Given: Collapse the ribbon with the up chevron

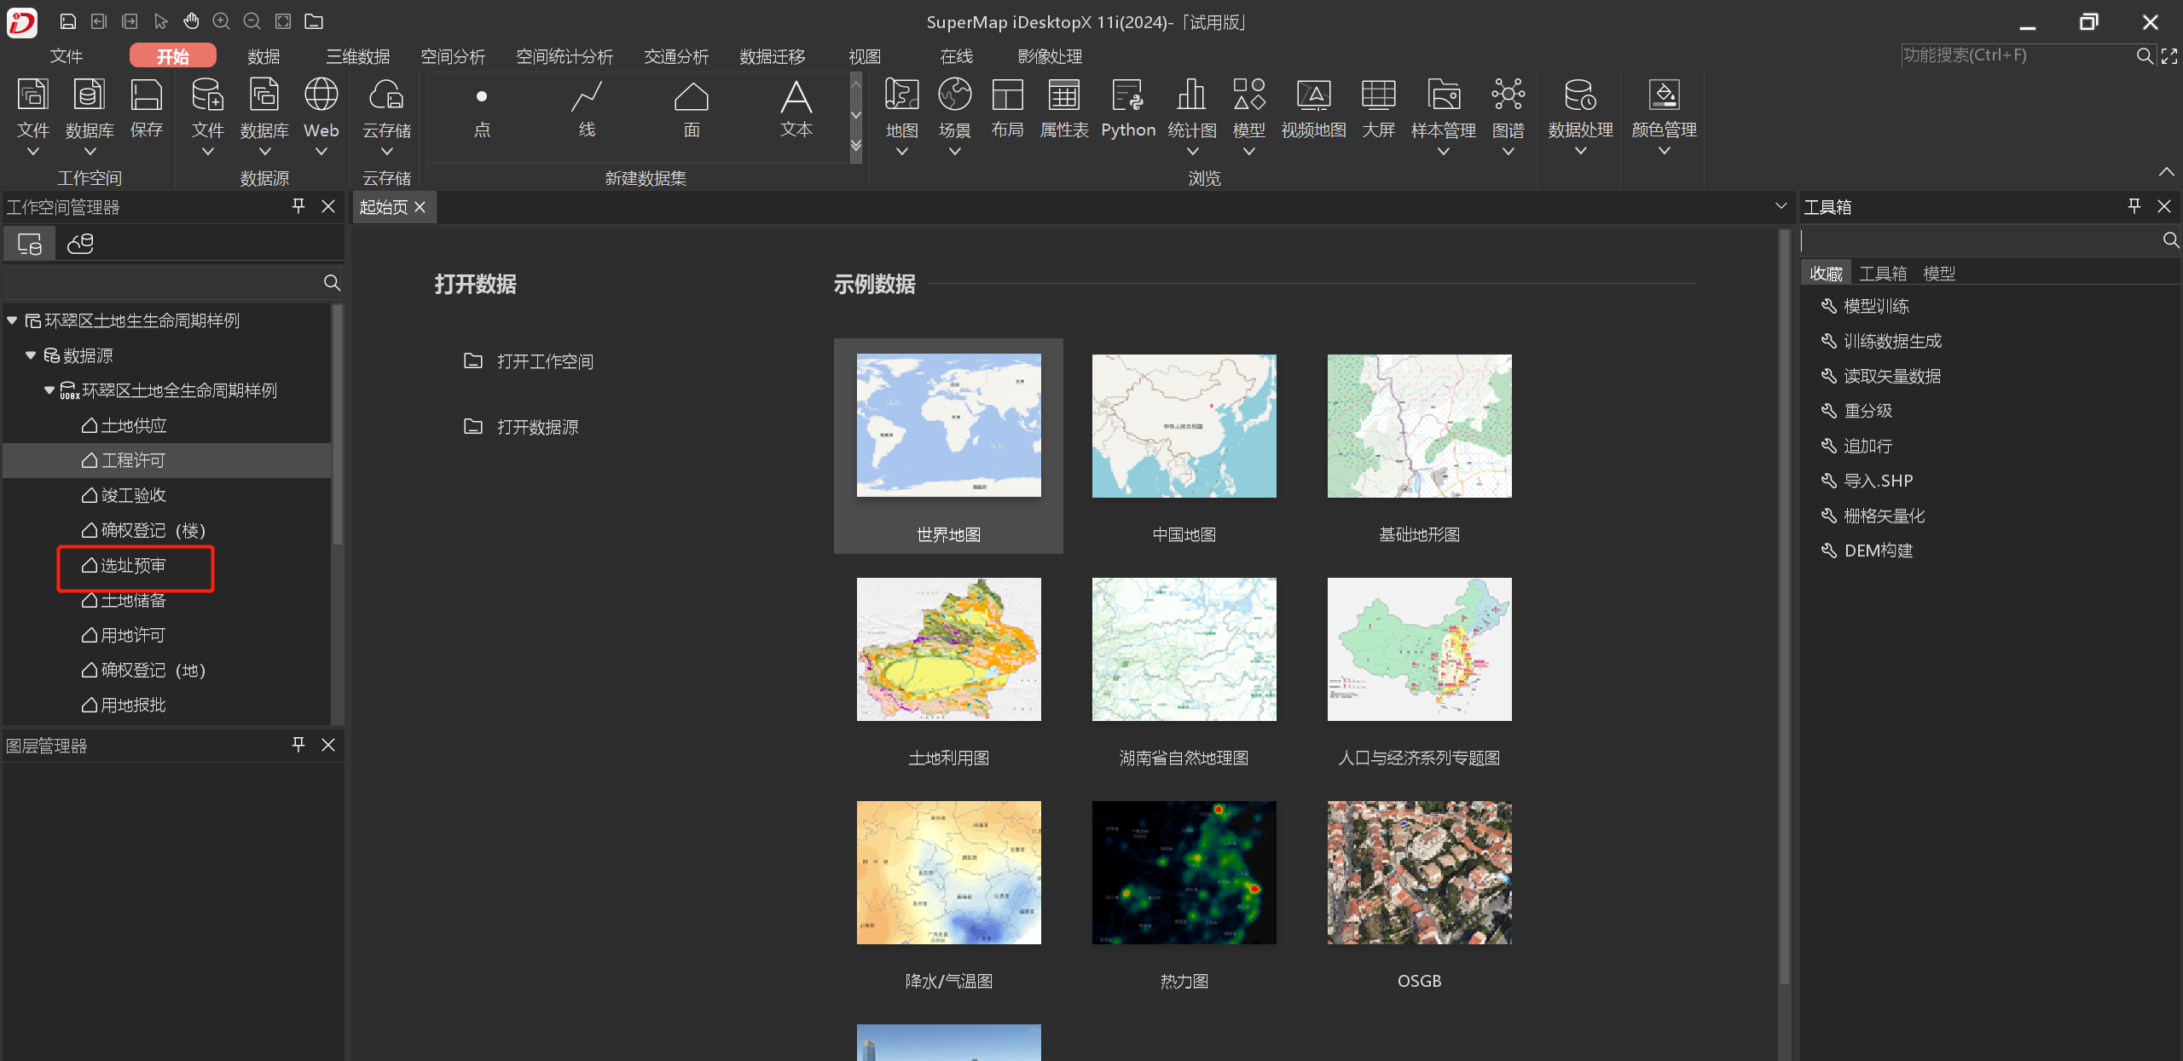Looking at the screenshot, I should coord(2166,172).
